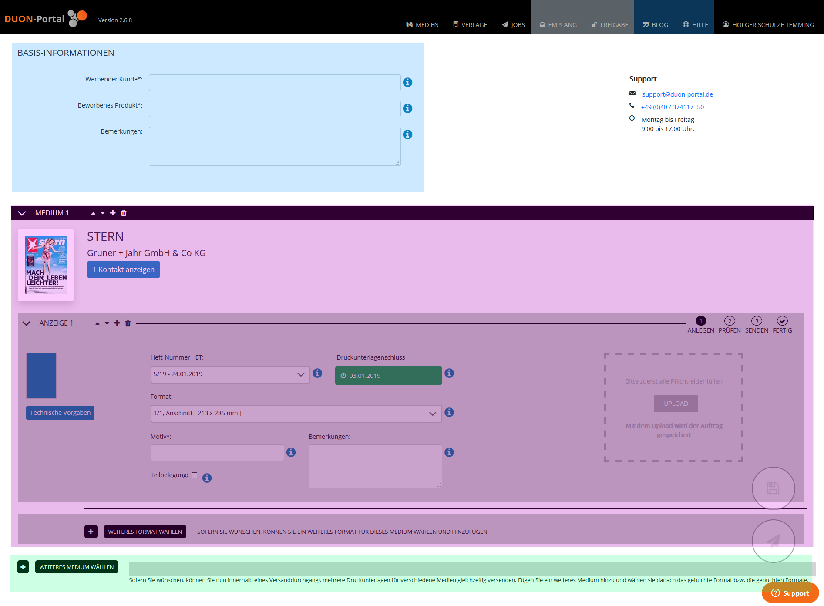Open the Blog menu
The height and width of the screenshot is (606, 824).
[x=655, y=24]
